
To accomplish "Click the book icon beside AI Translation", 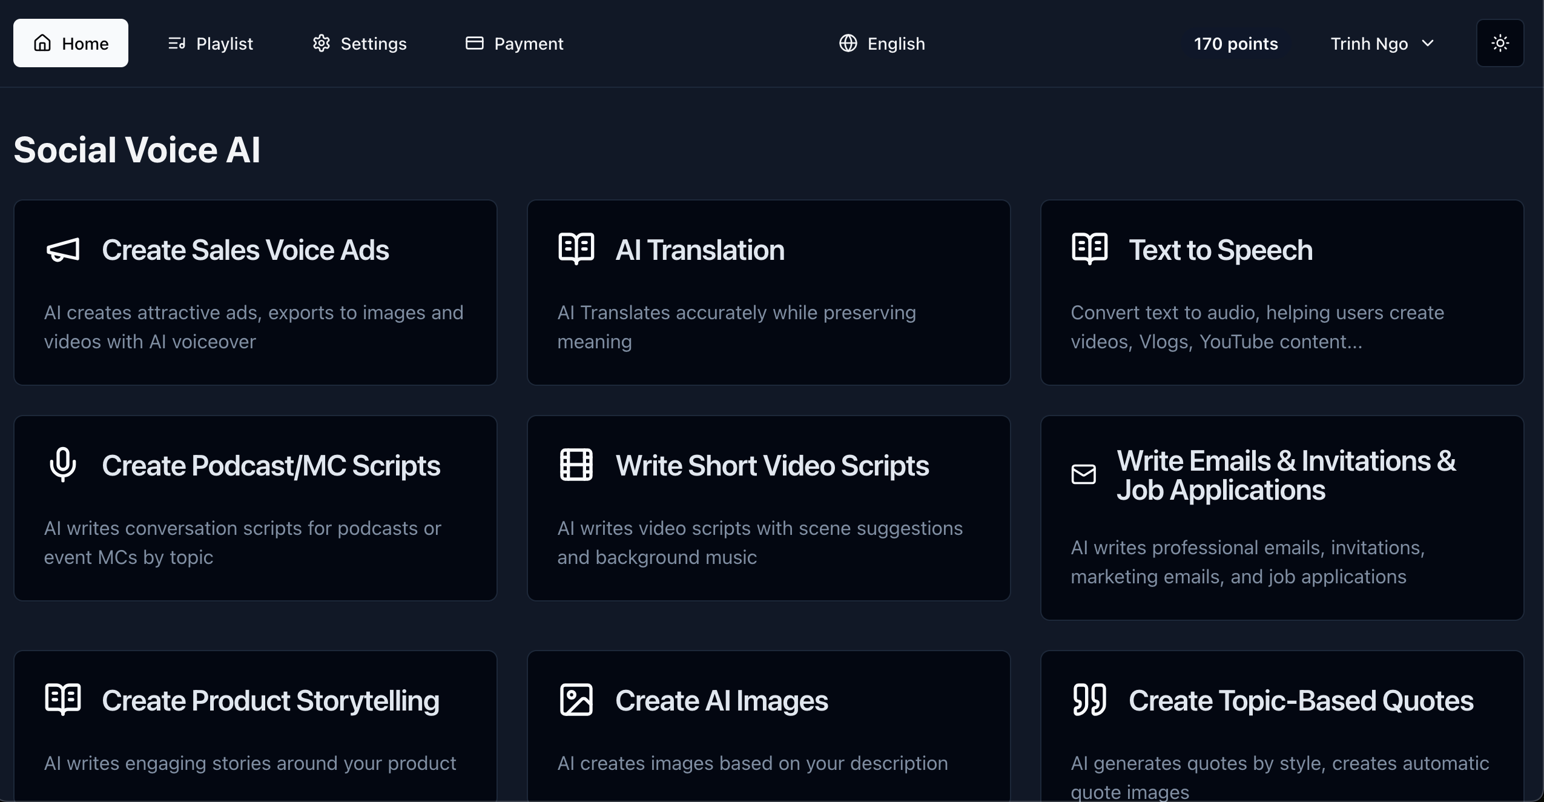I will pos(576,248).
